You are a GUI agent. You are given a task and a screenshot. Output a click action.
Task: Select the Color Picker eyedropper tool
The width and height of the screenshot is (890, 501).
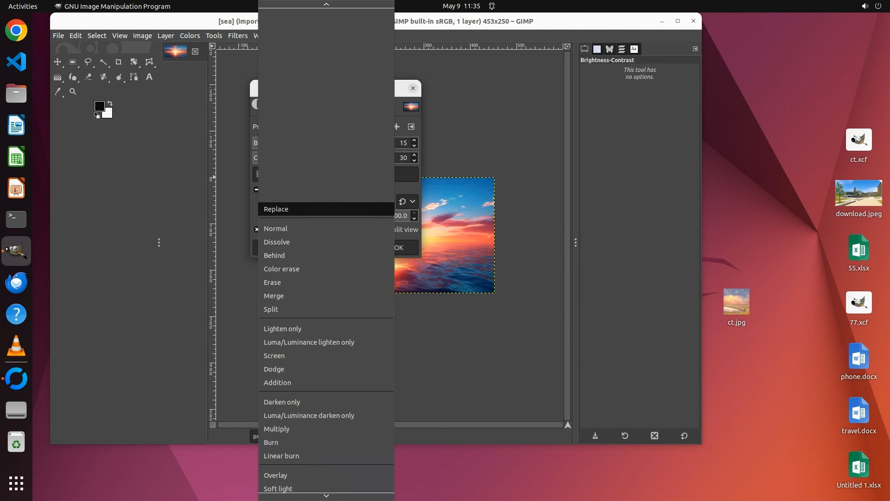tap(57, 92)
